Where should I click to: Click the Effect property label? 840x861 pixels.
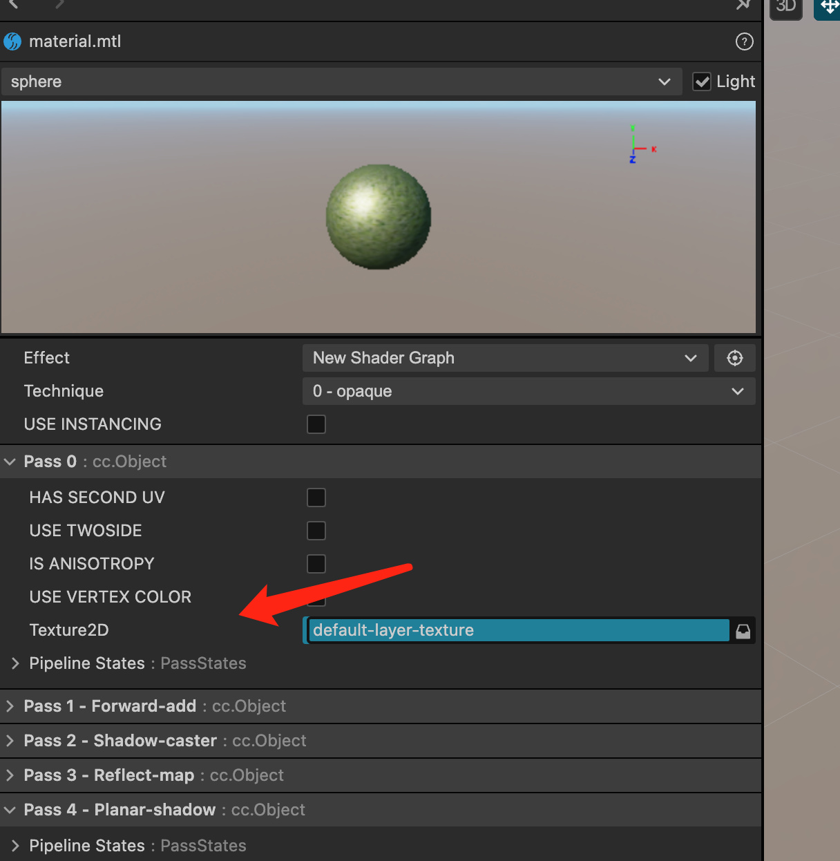tap(47, 358)
